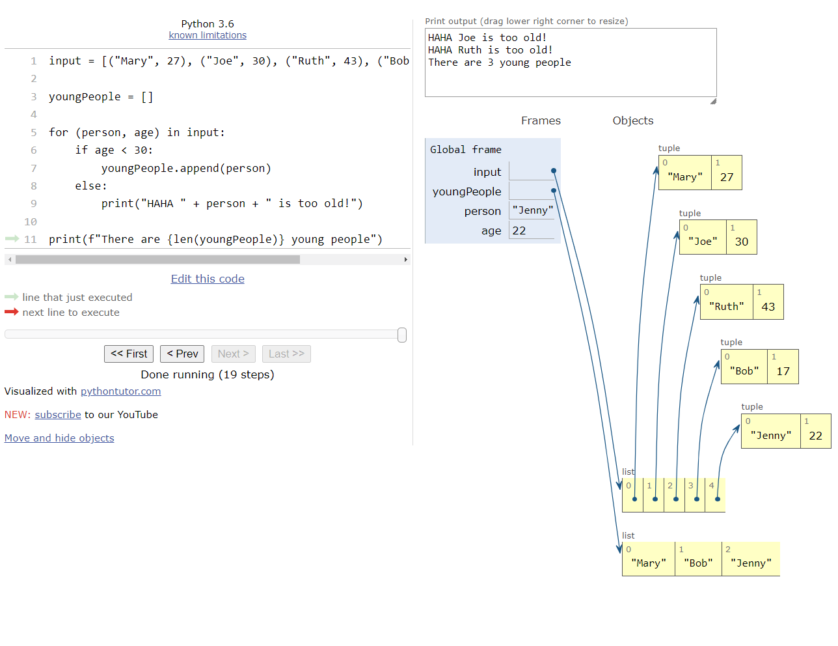Click the Global frame header
The width and height of the screenshot is (838, 646).
click(466, 150)
